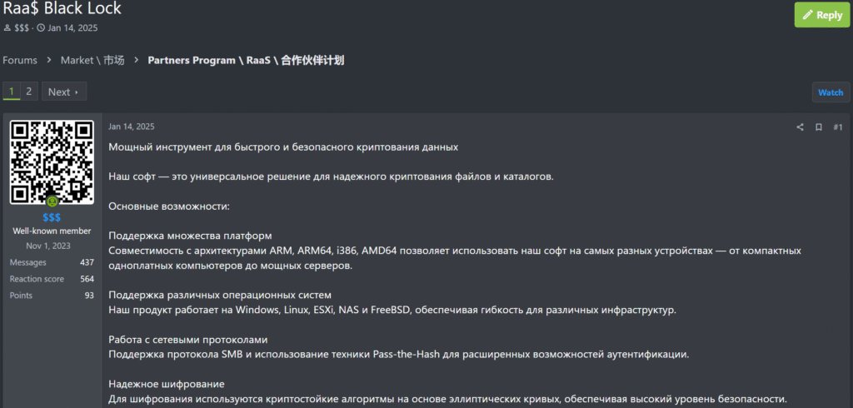Click thread starter $$$ in thread header
This screenshot has width=853, height=408.
[x=22, y=27]
